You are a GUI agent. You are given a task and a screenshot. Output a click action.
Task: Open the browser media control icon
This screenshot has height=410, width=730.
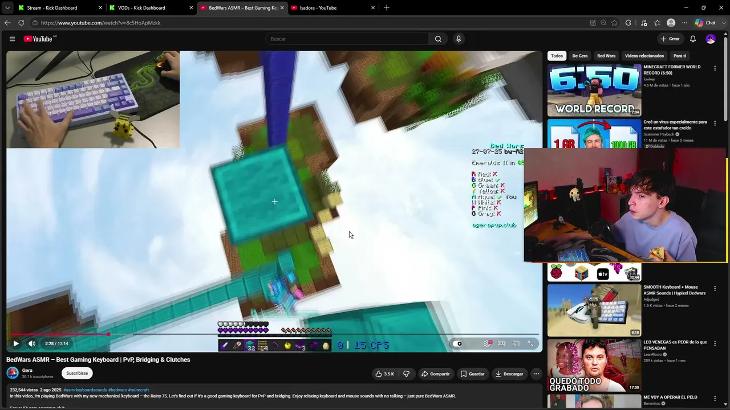point(644,23)
